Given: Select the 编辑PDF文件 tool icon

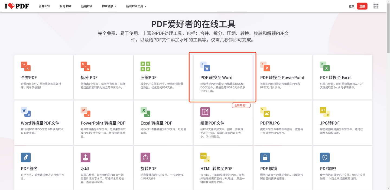Looking at the screenshot, I should pos(205,112).
